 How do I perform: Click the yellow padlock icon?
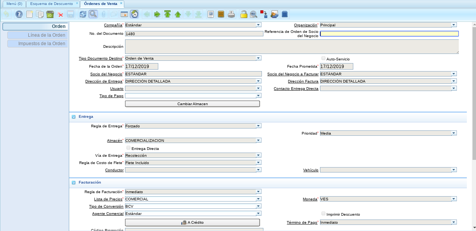click(x=243, y=15)
